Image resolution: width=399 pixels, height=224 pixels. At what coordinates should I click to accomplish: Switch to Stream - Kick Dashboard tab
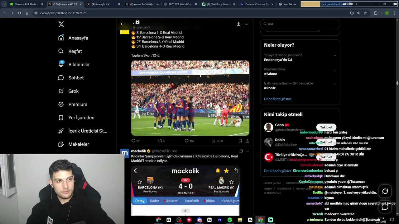click(x=26, y=4)
